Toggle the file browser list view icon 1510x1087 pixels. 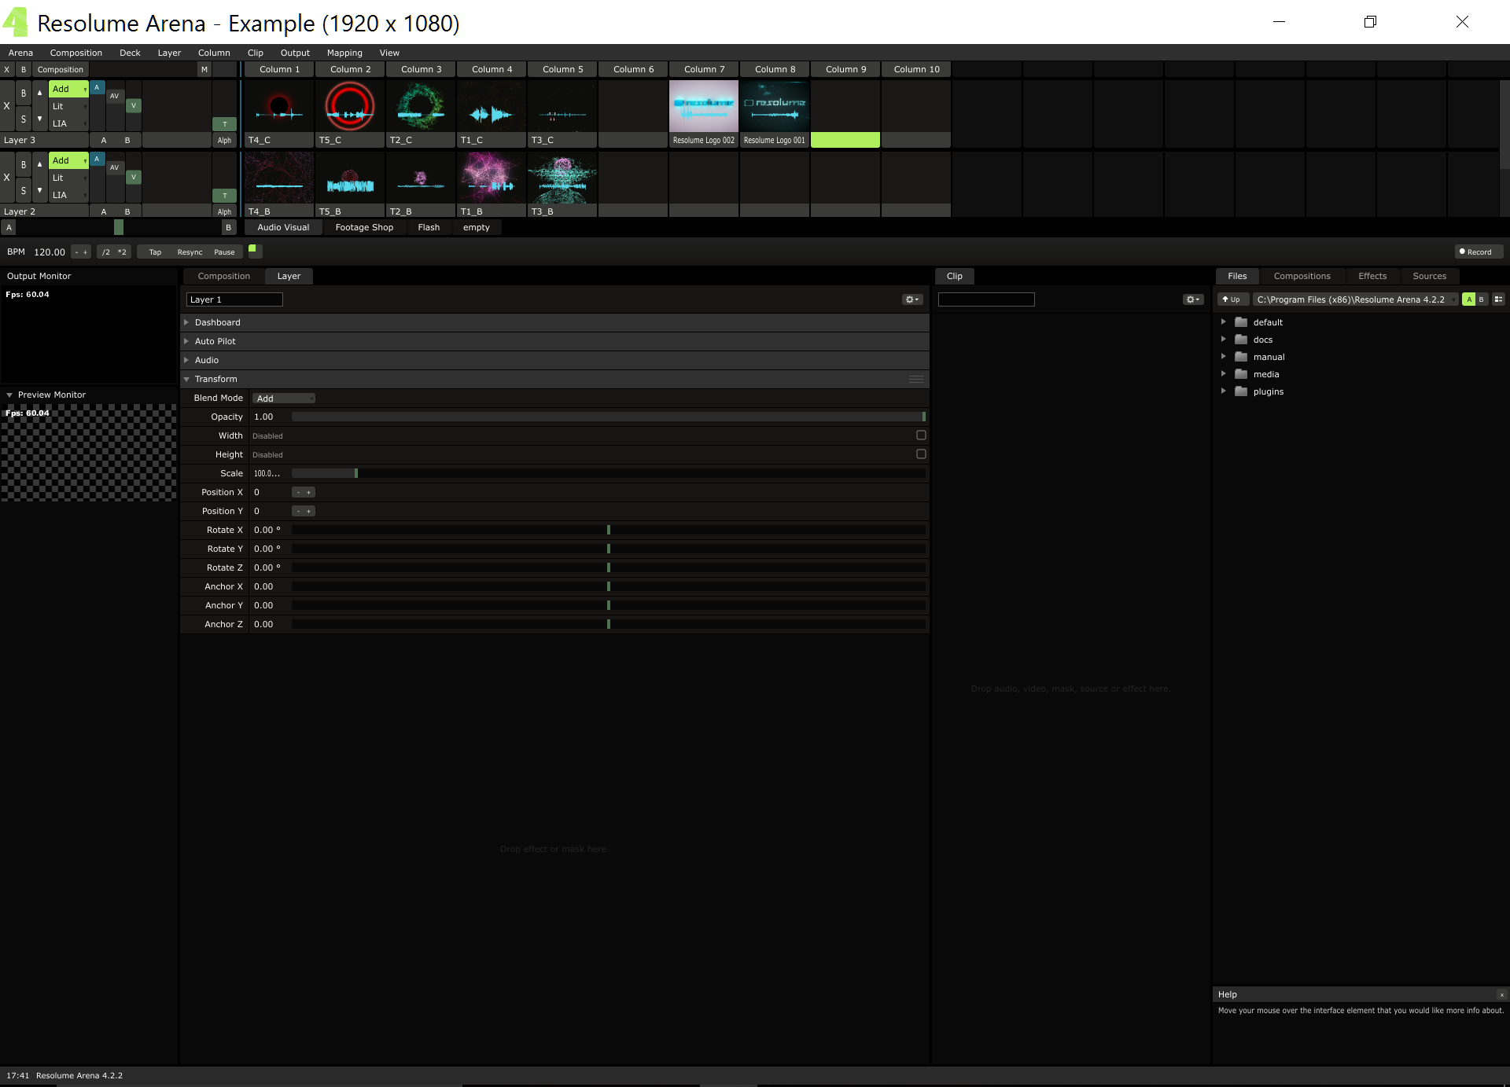click(1498, 299)
